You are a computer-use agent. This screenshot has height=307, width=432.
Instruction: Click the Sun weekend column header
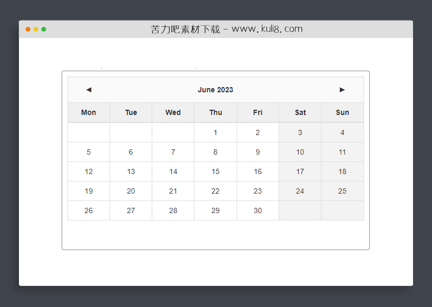(342, 112)
